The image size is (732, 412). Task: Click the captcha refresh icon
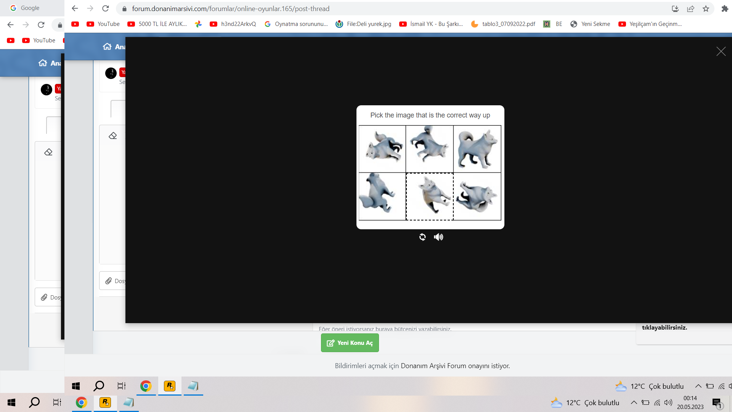click(x=422, y=237)
